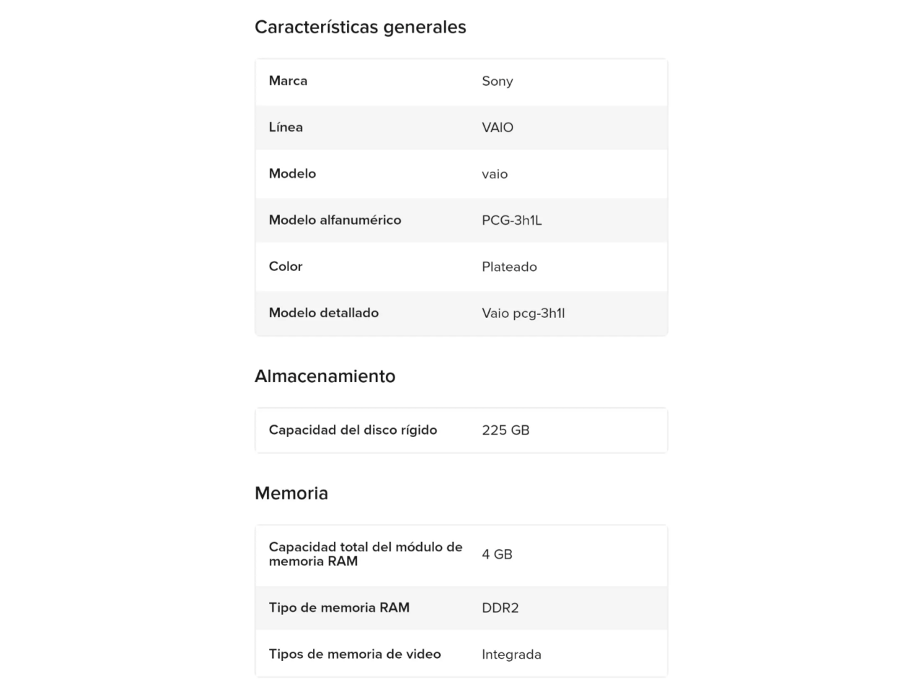The width and height of the screenshot is (923, 692).
Task: Click the Características generales heading
Action: (x=360, y=27)
